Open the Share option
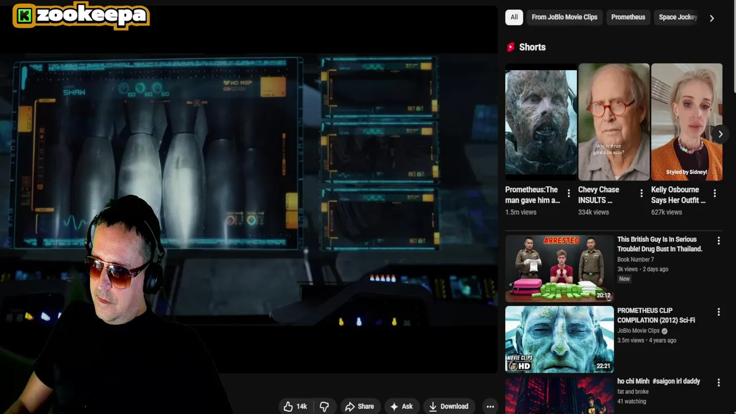Screen dimensions: 736x414 (359, 407)
